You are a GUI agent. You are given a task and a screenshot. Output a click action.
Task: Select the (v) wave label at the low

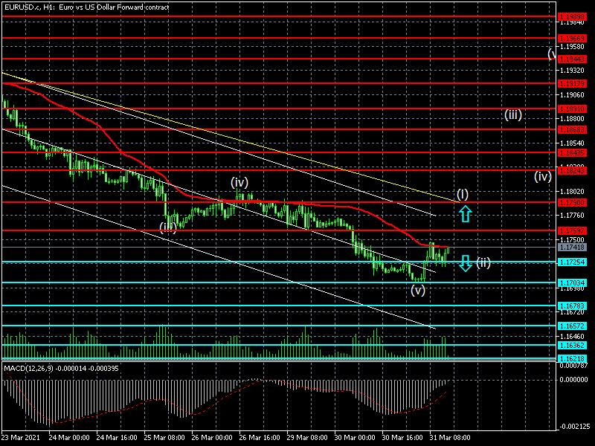[418, 291]
